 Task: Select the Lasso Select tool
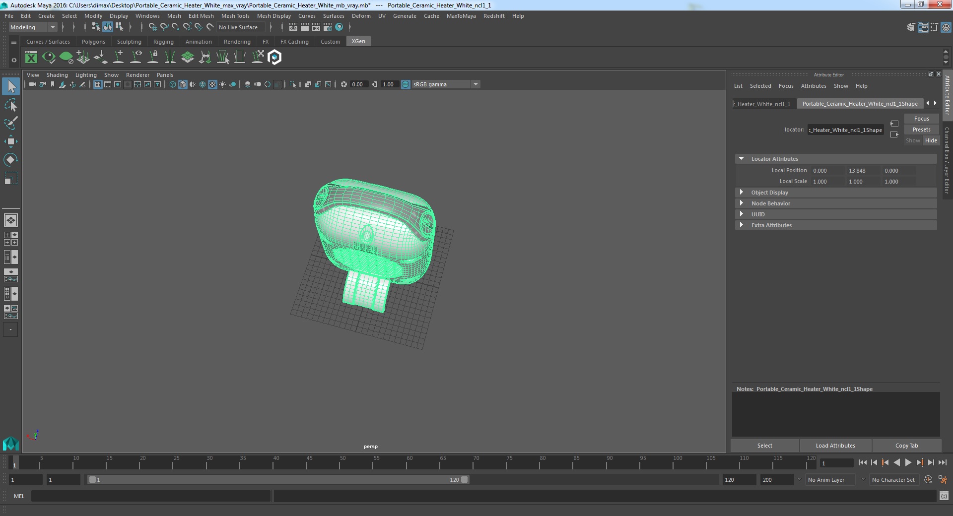click(11, 105)
